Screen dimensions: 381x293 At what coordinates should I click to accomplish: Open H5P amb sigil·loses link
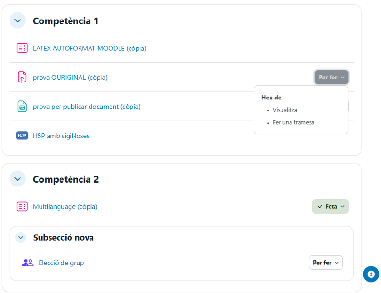pyautogui.click(x=61, y=136)
